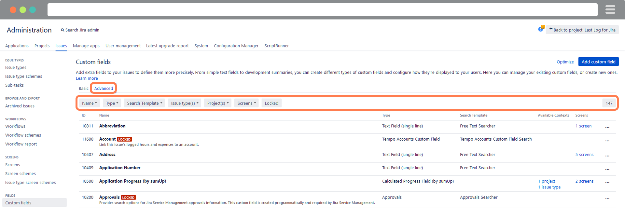This screenshot has height=208, width=625.
Task: Open actions ellipsis for Application Progress field
Action: click(x=607, y=183)
